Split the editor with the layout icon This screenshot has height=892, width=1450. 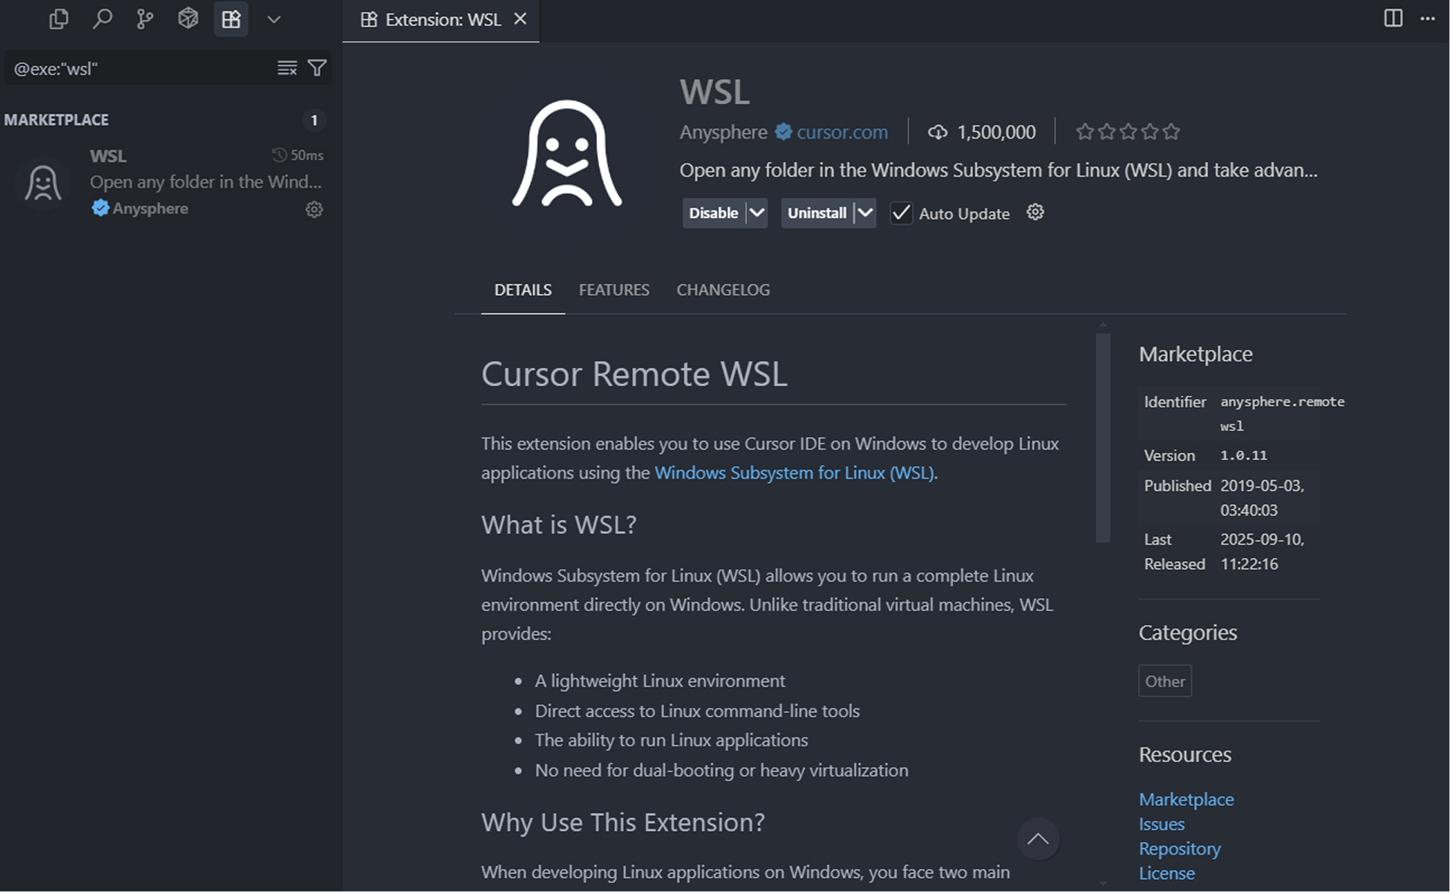click(1393, 19)
